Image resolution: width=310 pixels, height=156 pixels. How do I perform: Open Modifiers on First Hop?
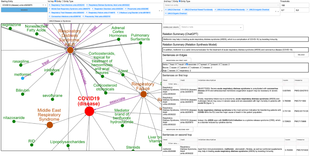pos(177,60)
